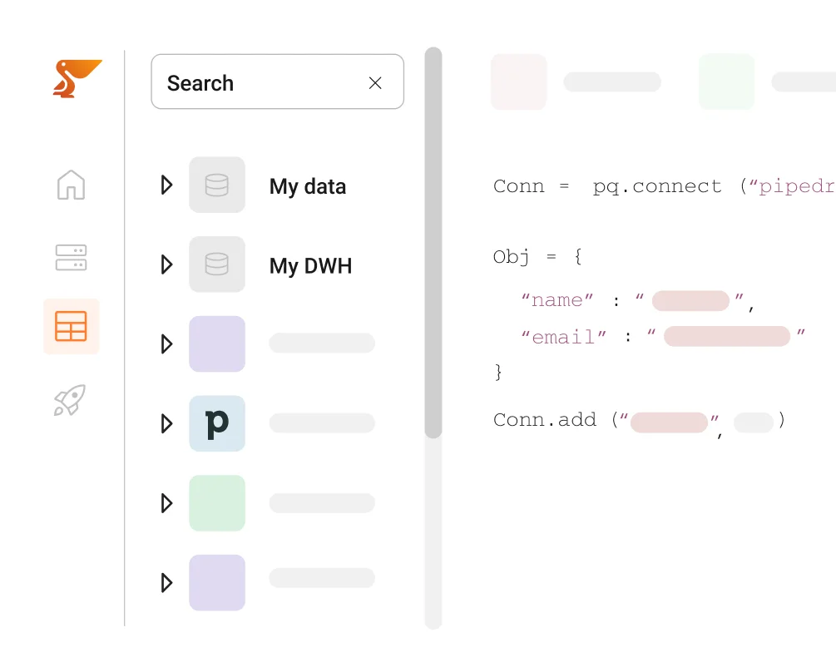Open the Home page icon
Screen dimensions: 836x667
pos(72,185)
